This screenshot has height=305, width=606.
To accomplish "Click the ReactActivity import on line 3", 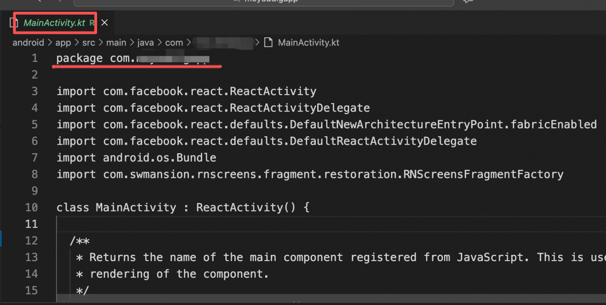I will click(x=187, y=91).
